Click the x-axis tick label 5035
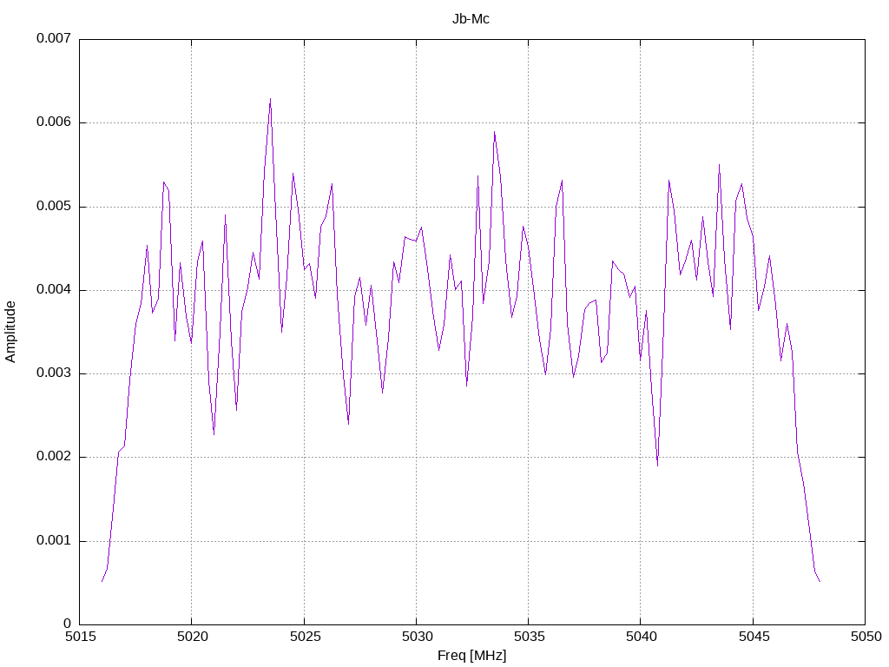889x667 pixels. point(529,637)
